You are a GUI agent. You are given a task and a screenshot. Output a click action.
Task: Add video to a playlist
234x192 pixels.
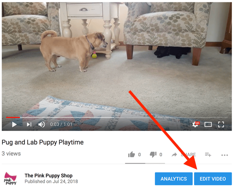tap(208, 155)
